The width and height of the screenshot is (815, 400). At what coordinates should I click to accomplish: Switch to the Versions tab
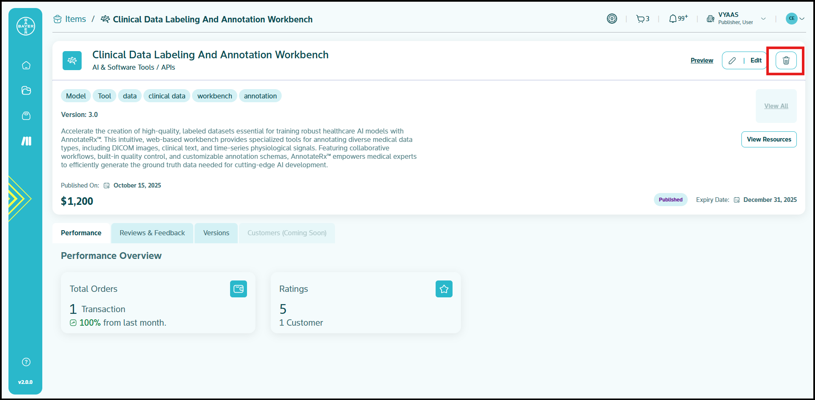[216, 233]
